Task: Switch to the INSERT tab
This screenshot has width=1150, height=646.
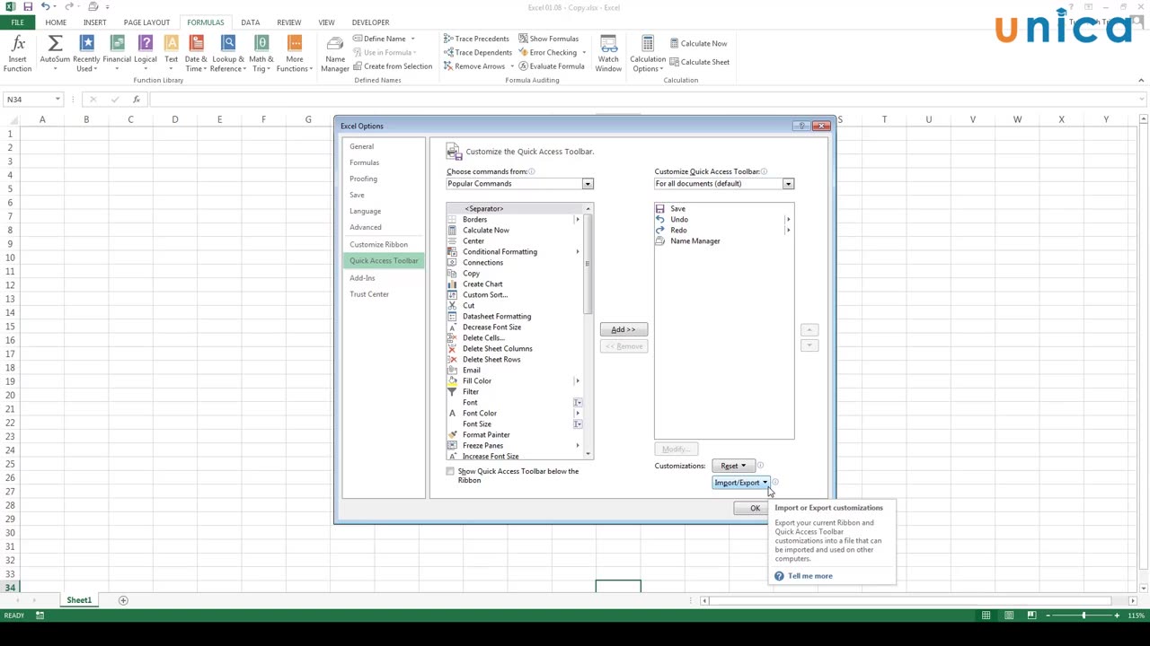Action: click(94, 22)
